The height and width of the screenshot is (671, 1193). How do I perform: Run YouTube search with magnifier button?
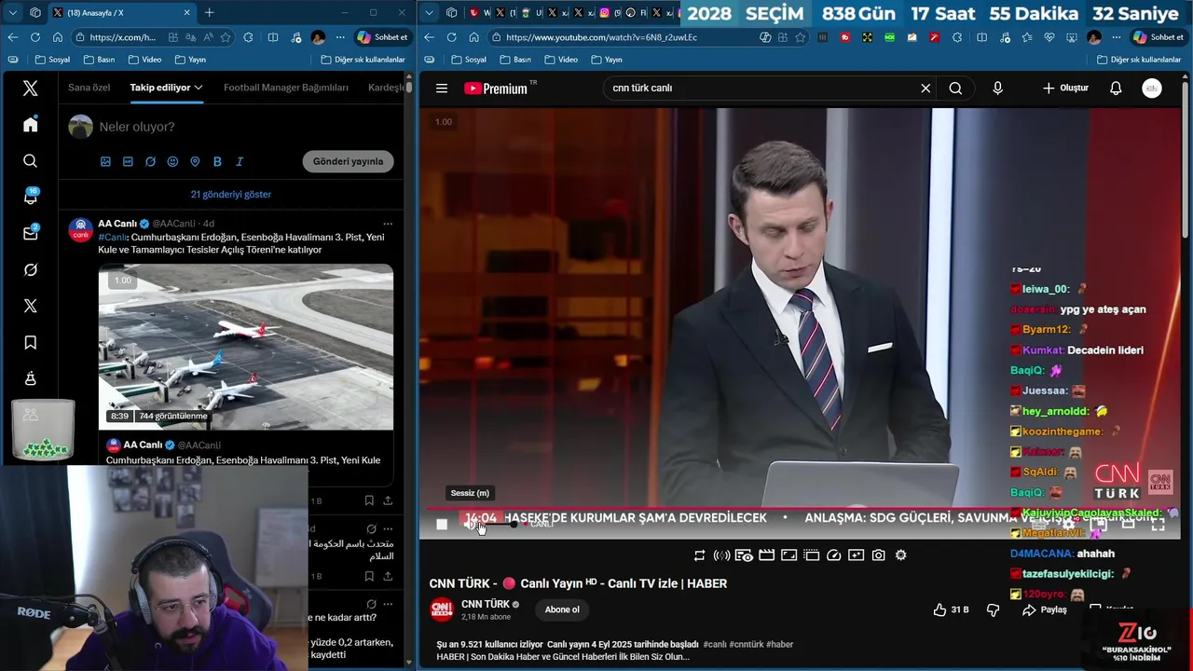pyautogui.click(x=955, y=89)
